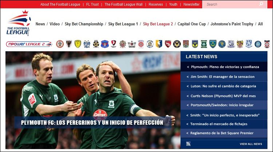Open the Exeter City crest

(132, 44)
